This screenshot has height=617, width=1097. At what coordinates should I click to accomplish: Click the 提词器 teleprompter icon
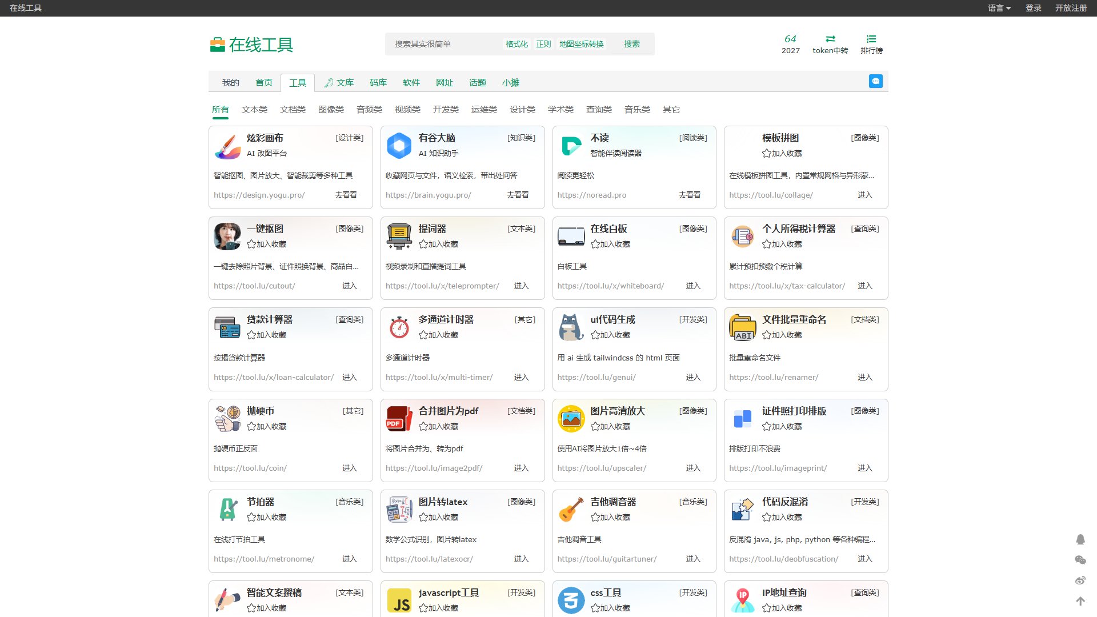coord(399,237)
